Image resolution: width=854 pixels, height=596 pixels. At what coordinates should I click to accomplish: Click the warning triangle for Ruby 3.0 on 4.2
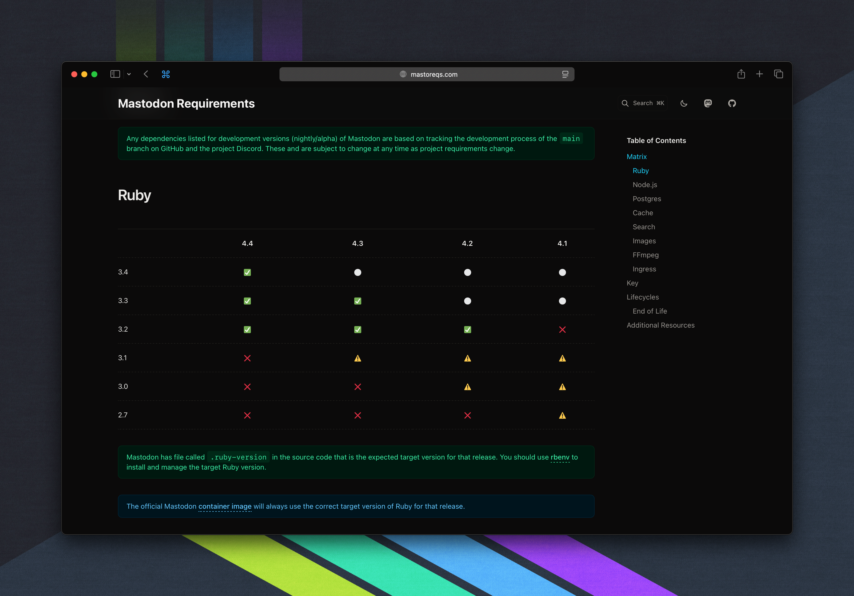pos(468,387)
